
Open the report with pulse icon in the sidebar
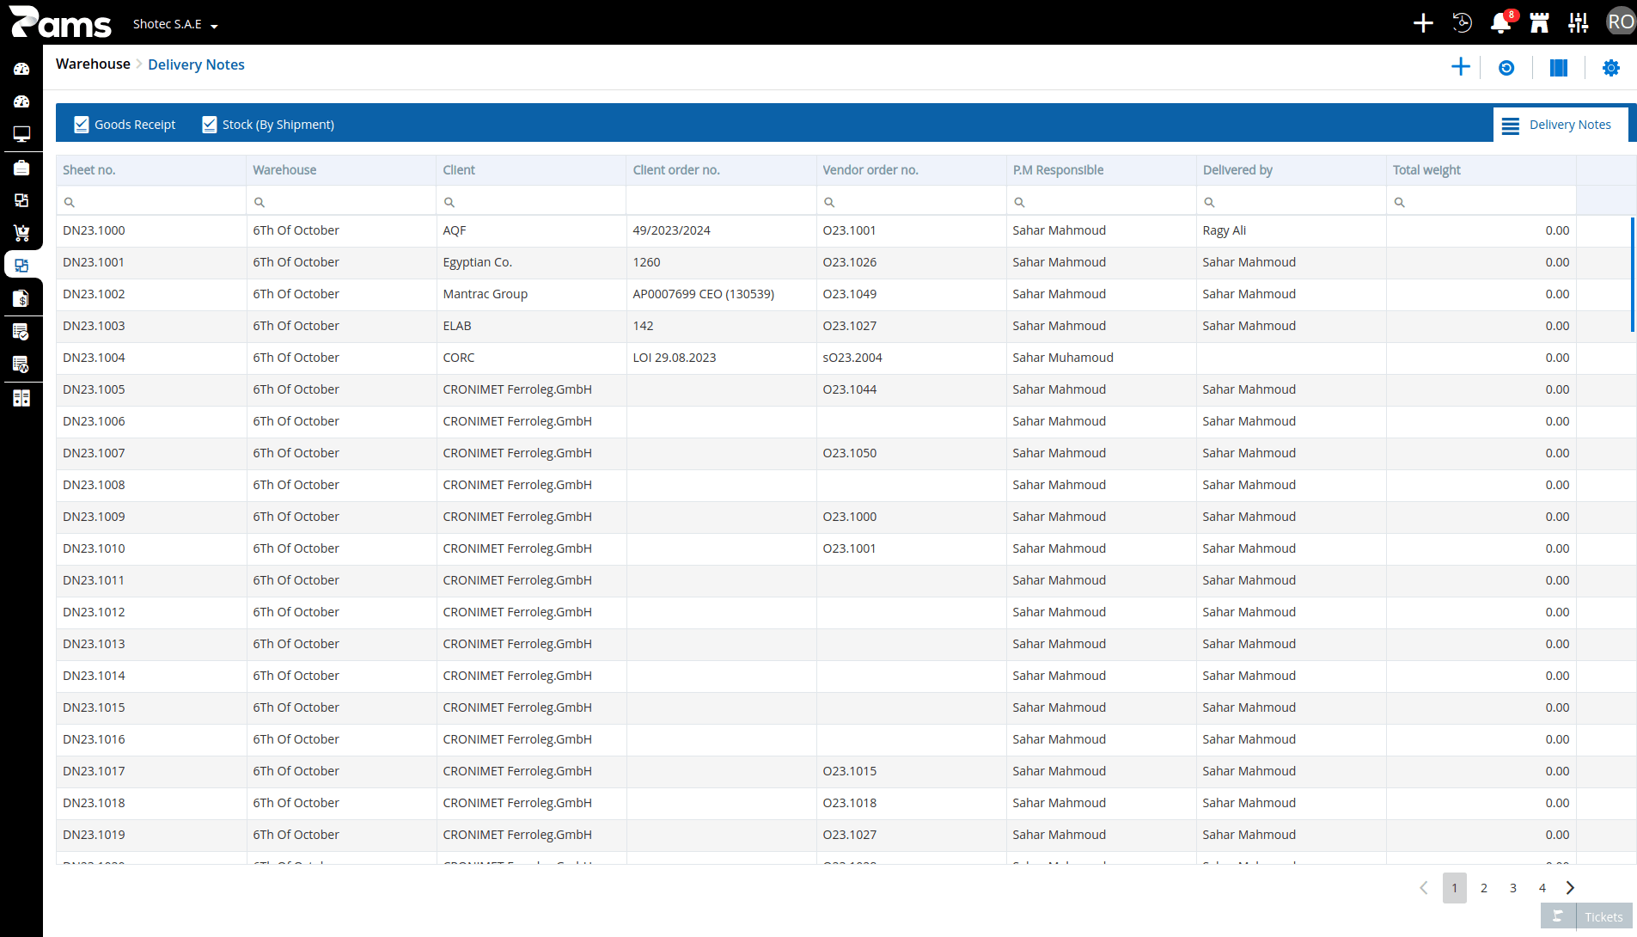pyautogui.click(x=21, y=364)
